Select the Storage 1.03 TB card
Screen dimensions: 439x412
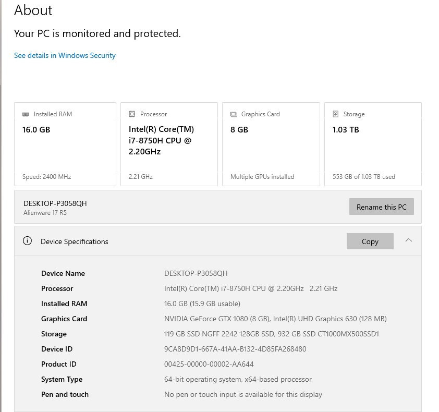click(x=373, y=144)
